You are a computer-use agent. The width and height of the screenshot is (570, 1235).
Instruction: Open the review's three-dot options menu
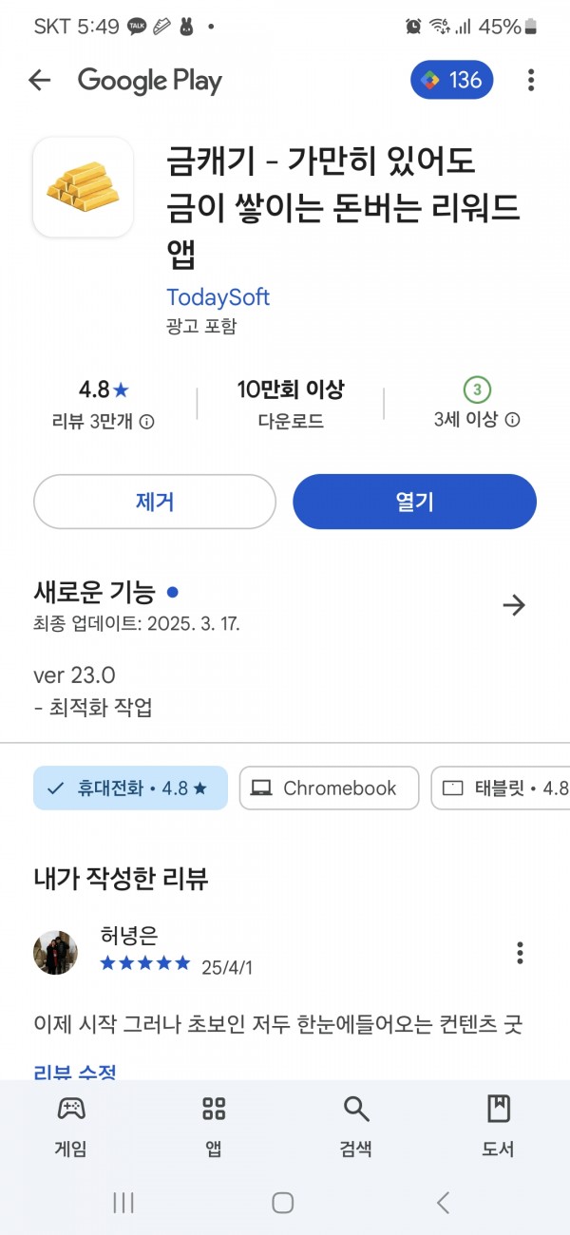coord(520,952)
